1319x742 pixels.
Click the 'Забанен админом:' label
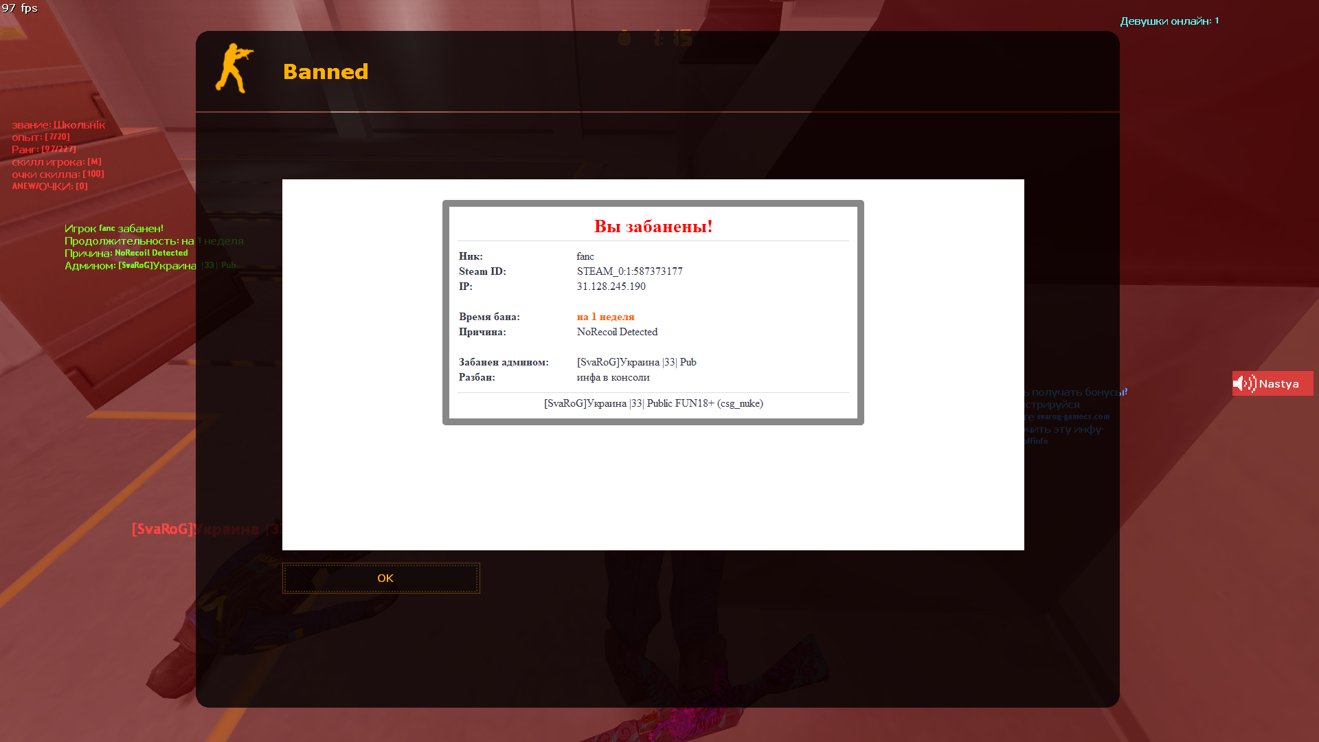tap(504, 362)
